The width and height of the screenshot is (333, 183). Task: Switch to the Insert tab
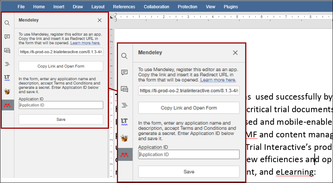tap(59, 7)
